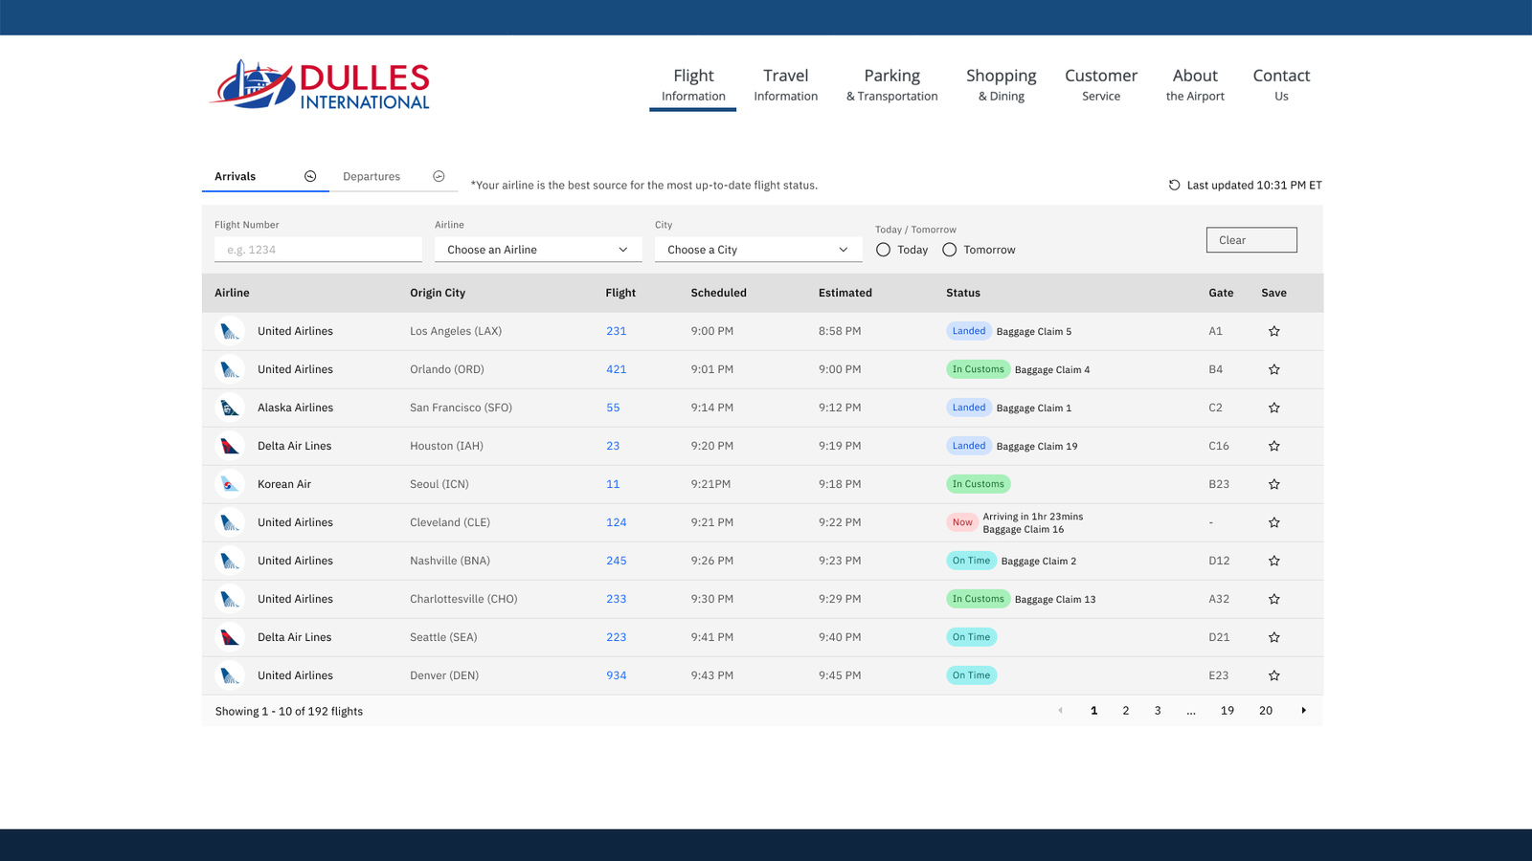Open flight 934 link
This screenshot has height=861, width=1532.
616,675
